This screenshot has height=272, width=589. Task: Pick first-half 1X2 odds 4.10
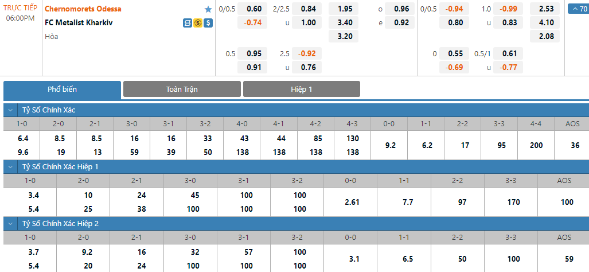click(x=545, y=23)
